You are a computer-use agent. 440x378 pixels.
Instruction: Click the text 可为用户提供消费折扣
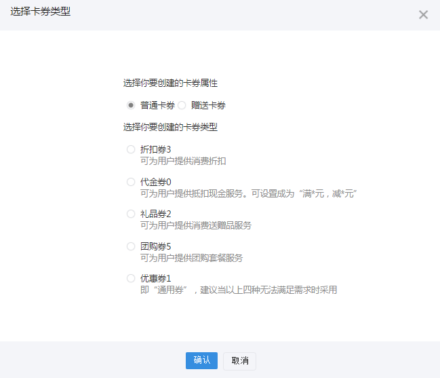pos(183,162)
